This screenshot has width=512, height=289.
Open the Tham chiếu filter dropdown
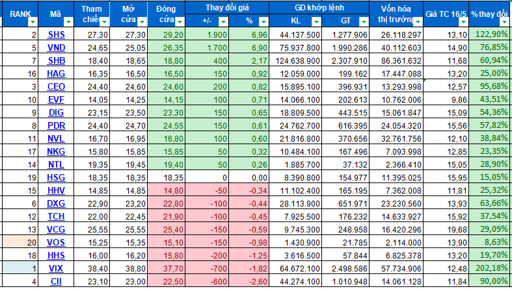[x=104, y=22]
